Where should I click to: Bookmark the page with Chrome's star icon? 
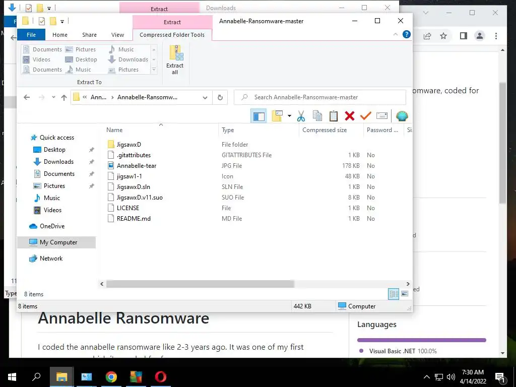pos(443,36)
